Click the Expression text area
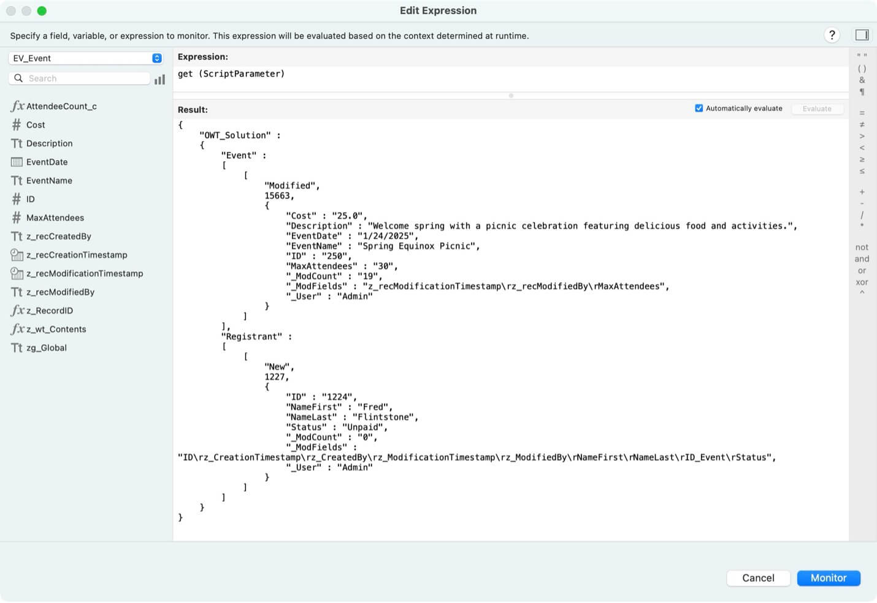 coord(510,79)
